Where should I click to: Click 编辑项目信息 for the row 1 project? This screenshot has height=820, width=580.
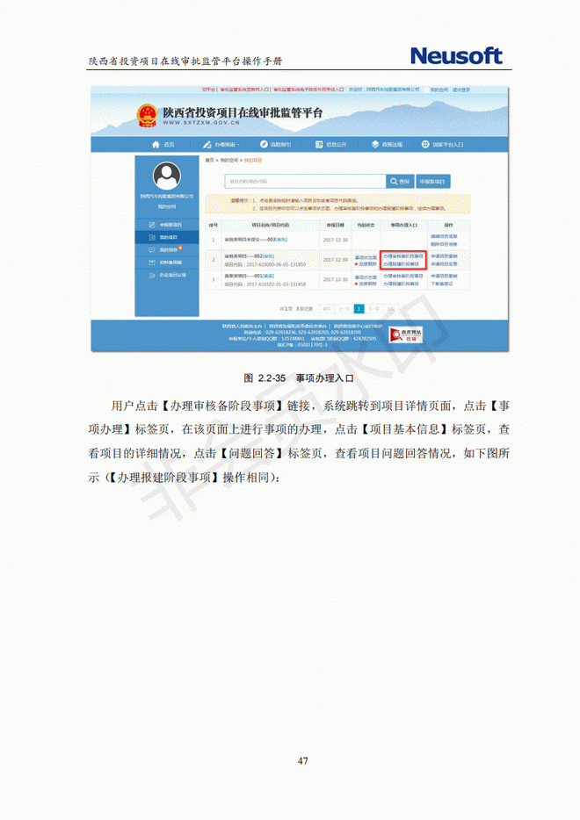pyautogui.click(x=444, y=237)
